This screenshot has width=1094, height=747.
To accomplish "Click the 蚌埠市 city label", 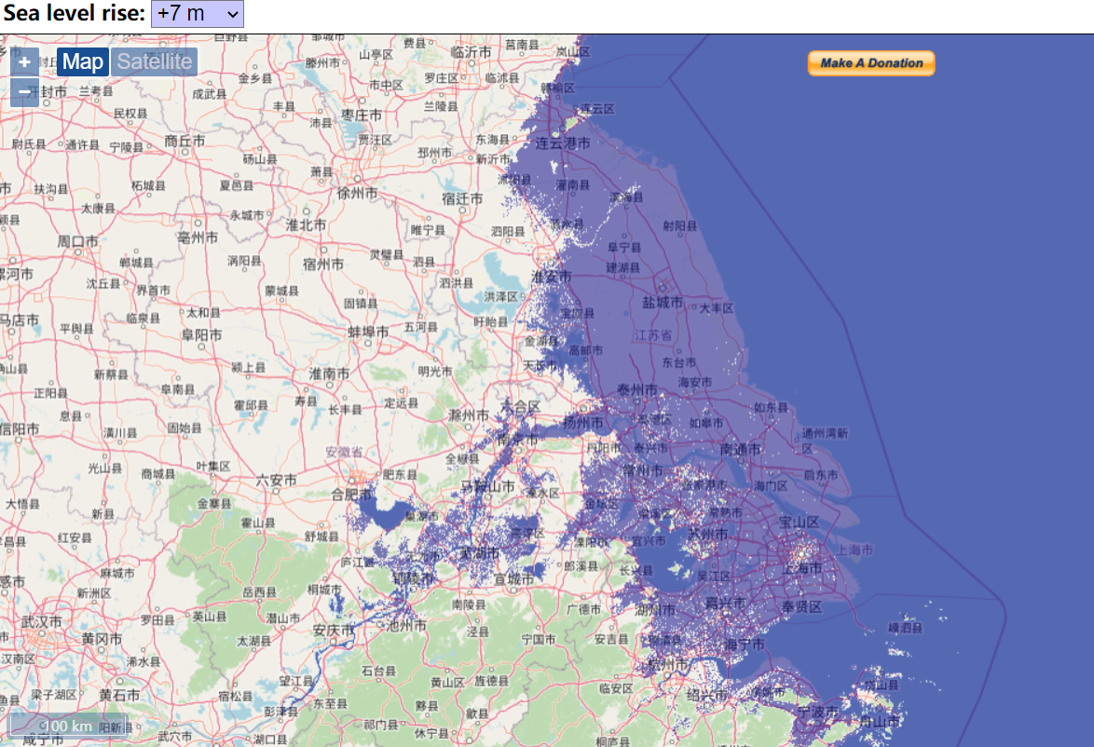I will 368,332.
